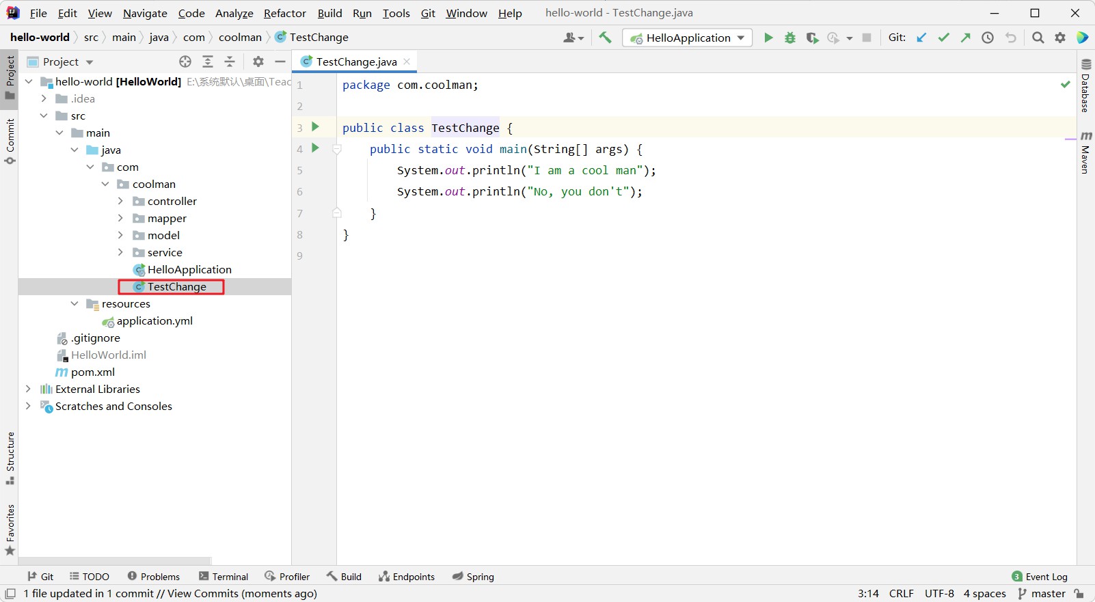Commit changes using the Git checkmark icon

943,38
